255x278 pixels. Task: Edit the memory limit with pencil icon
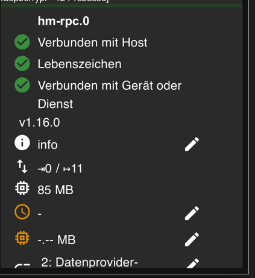pos(192,239)
